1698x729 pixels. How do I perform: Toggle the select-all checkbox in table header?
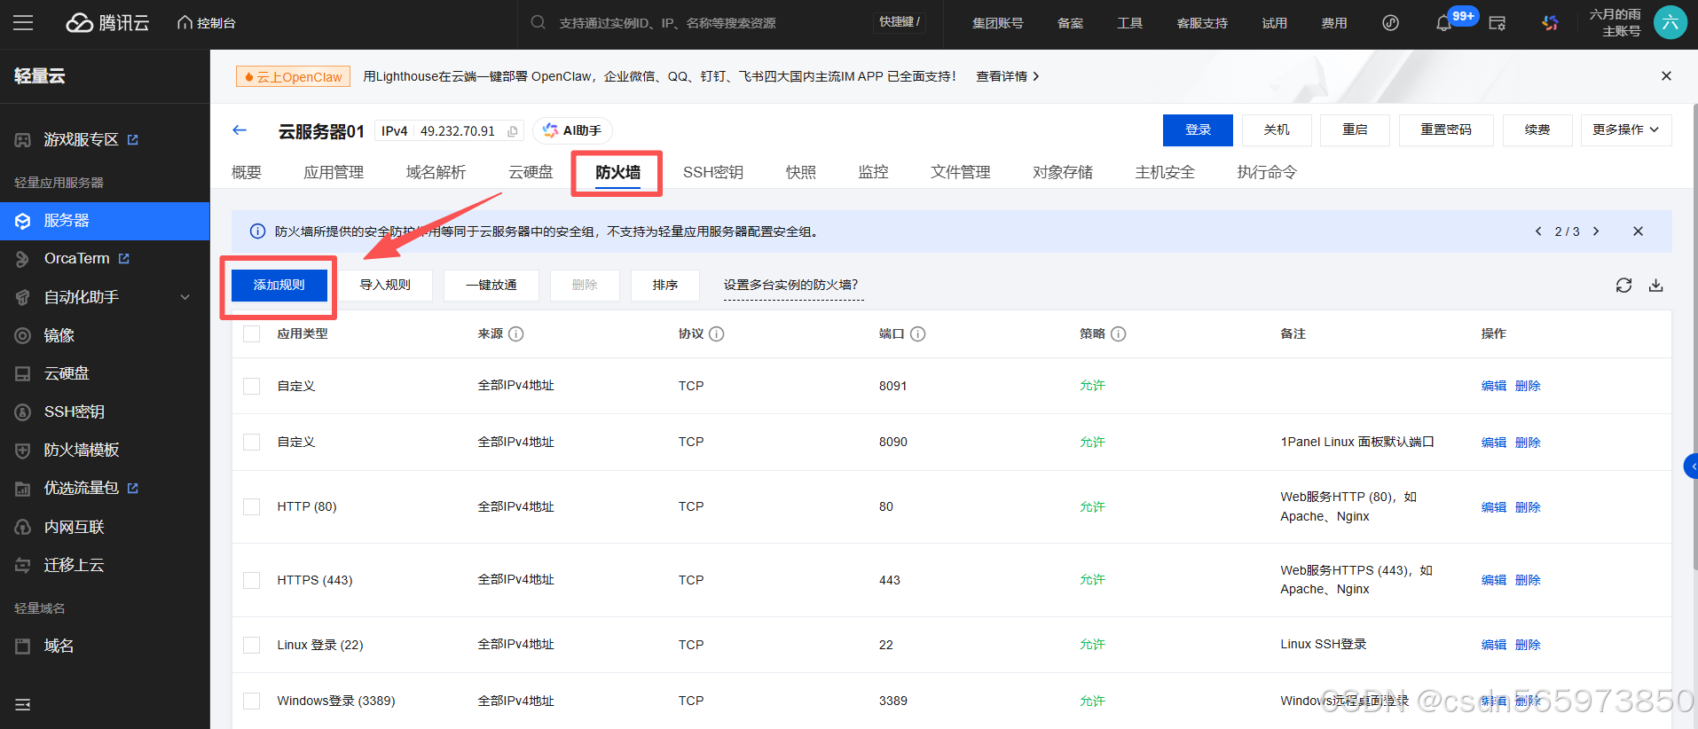252,333
